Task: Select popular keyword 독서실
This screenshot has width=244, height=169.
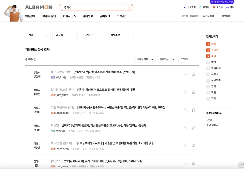Action: coord(215,74)
